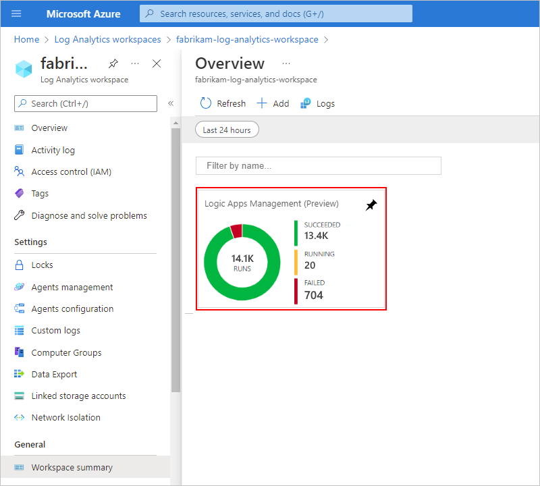540x486 pixels.
Task: Click the red failed segment of donut chart
Action: click(x=236, y=232)
